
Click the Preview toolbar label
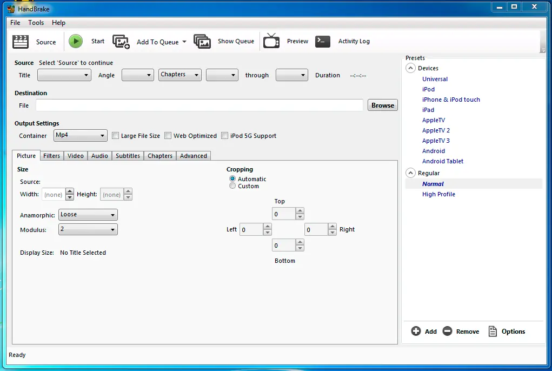pos(297,41)
